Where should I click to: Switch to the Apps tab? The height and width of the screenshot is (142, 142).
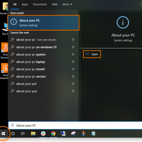(24, 5)
